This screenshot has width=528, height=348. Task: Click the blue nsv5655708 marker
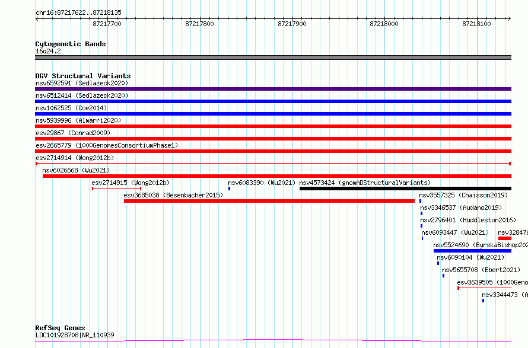coord(444,276)
